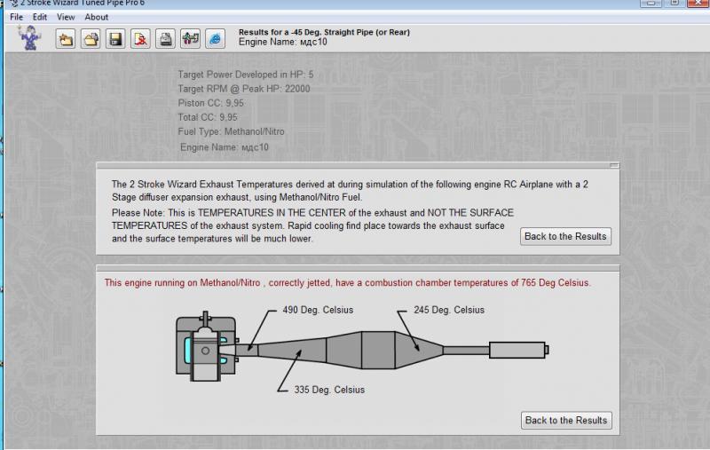The image size is (710, 450).
Task: Click the document icon with red X
Action: point(140,38)
